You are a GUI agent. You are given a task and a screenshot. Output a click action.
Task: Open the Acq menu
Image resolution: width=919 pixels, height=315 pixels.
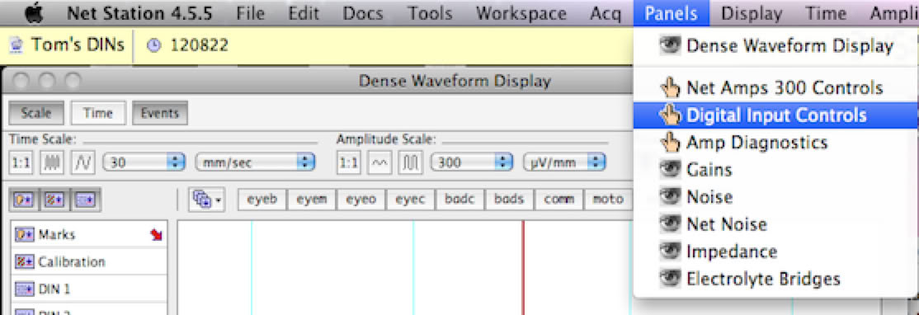(x=605, y=13)
